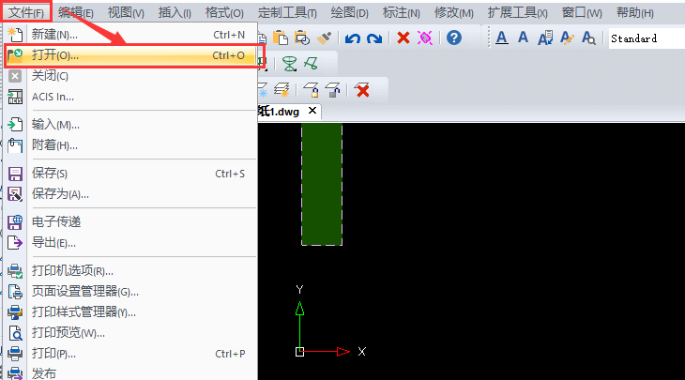Open the 编辑(E) menu

click(76, 13)
